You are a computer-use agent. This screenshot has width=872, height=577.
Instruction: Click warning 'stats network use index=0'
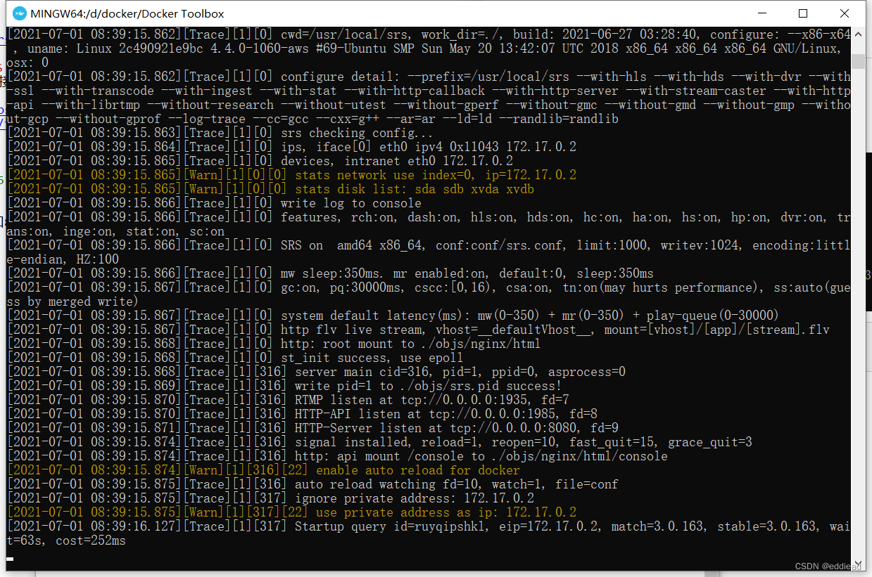click(x=291, y=175)
